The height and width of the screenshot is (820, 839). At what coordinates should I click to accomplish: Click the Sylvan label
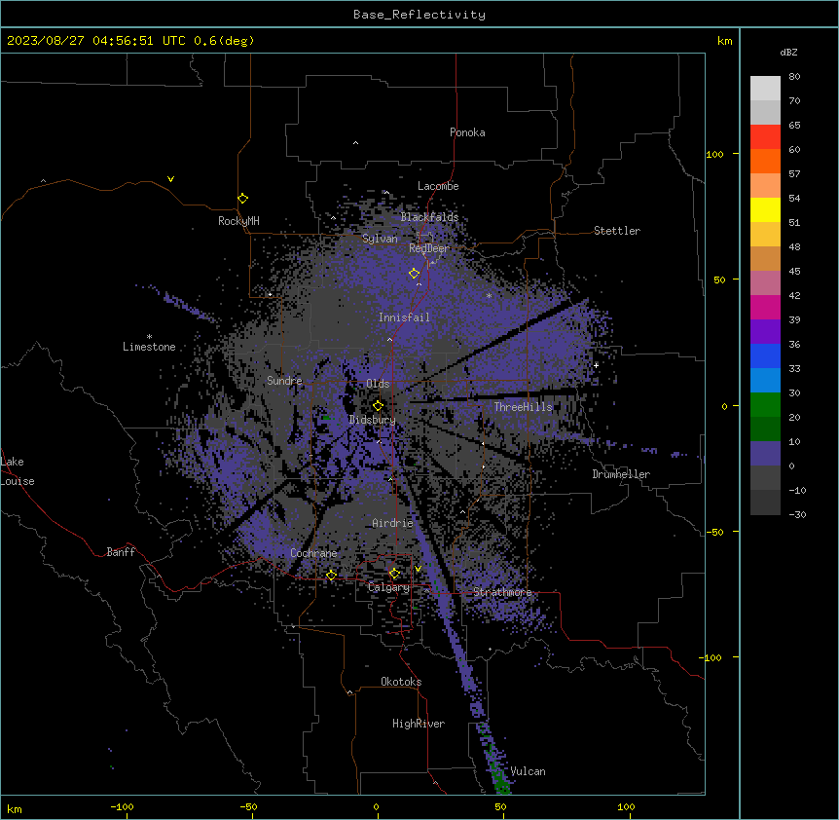pos(380,239)
